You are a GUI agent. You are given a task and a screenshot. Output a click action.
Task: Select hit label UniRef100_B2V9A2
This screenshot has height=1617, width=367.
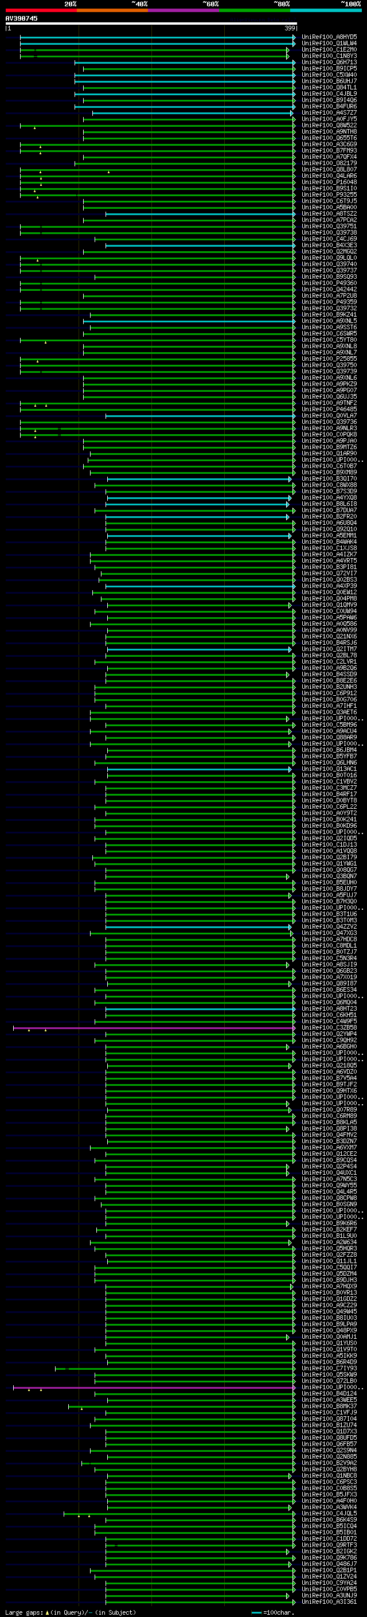click(x=329, y=1463)
